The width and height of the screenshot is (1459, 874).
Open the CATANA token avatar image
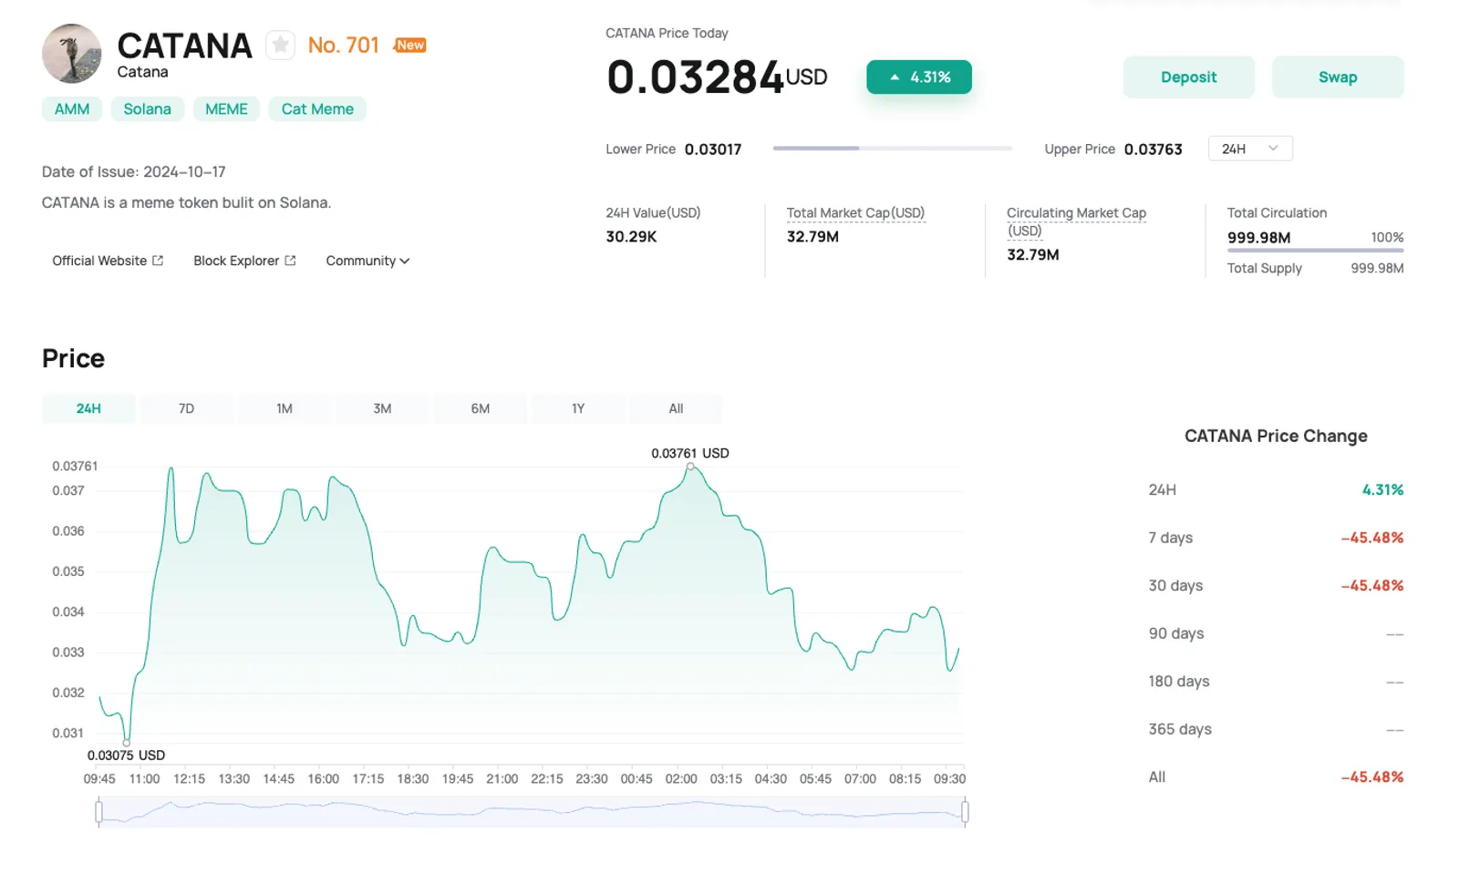point(71,54)
